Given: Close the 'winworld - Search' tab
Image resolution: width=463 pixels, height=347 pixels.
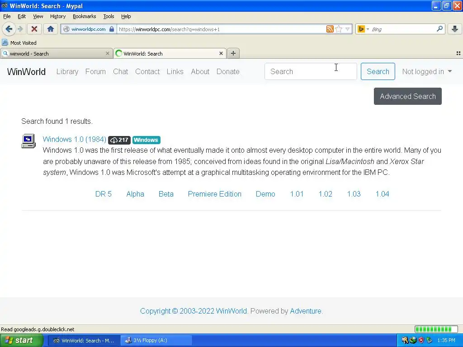Looking at the screenshot, I should [x=108, y=53].
